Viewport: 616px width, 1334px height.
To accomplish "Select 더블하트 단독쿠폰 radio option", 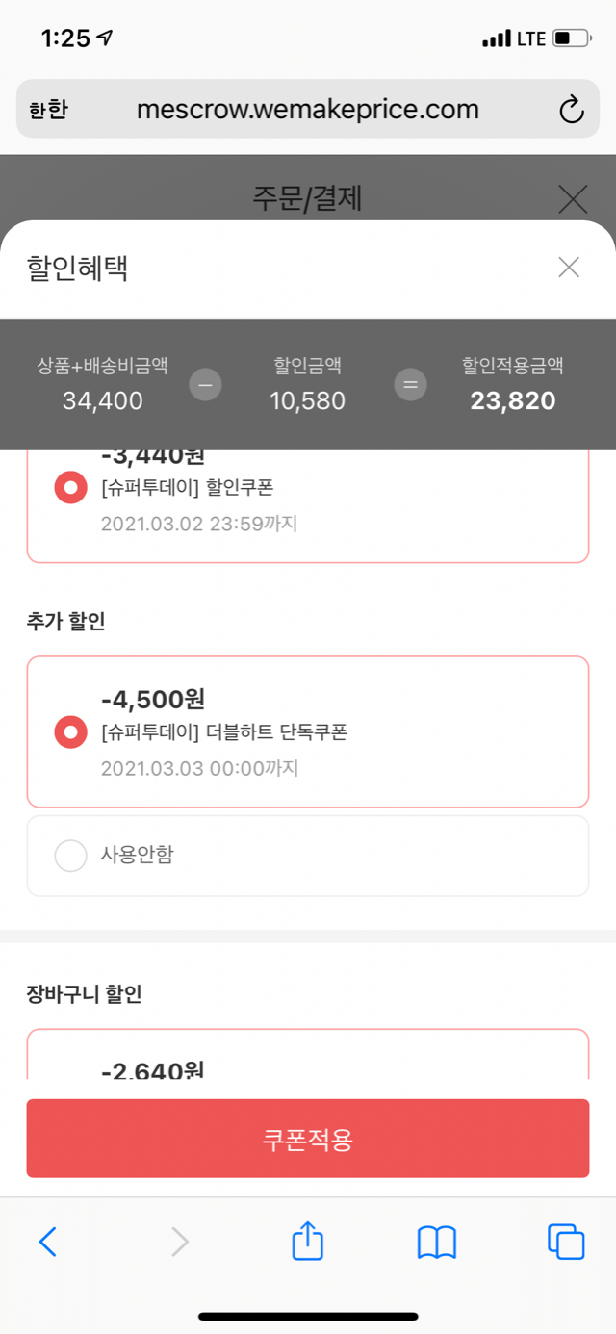I will pyautogui.click(x=70, y=732).
